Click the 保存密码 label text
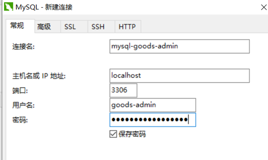The width and height of the screenshot is (268, 160). click(x=132, y=134)
